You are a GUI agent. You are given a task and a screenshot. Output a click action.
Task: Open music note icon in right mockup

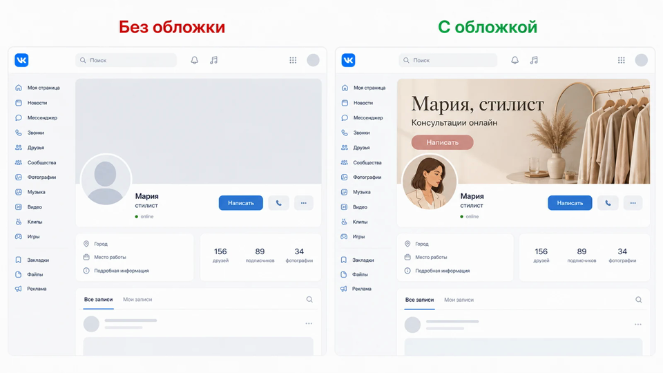pyautogui.click(x=534, y=60)
